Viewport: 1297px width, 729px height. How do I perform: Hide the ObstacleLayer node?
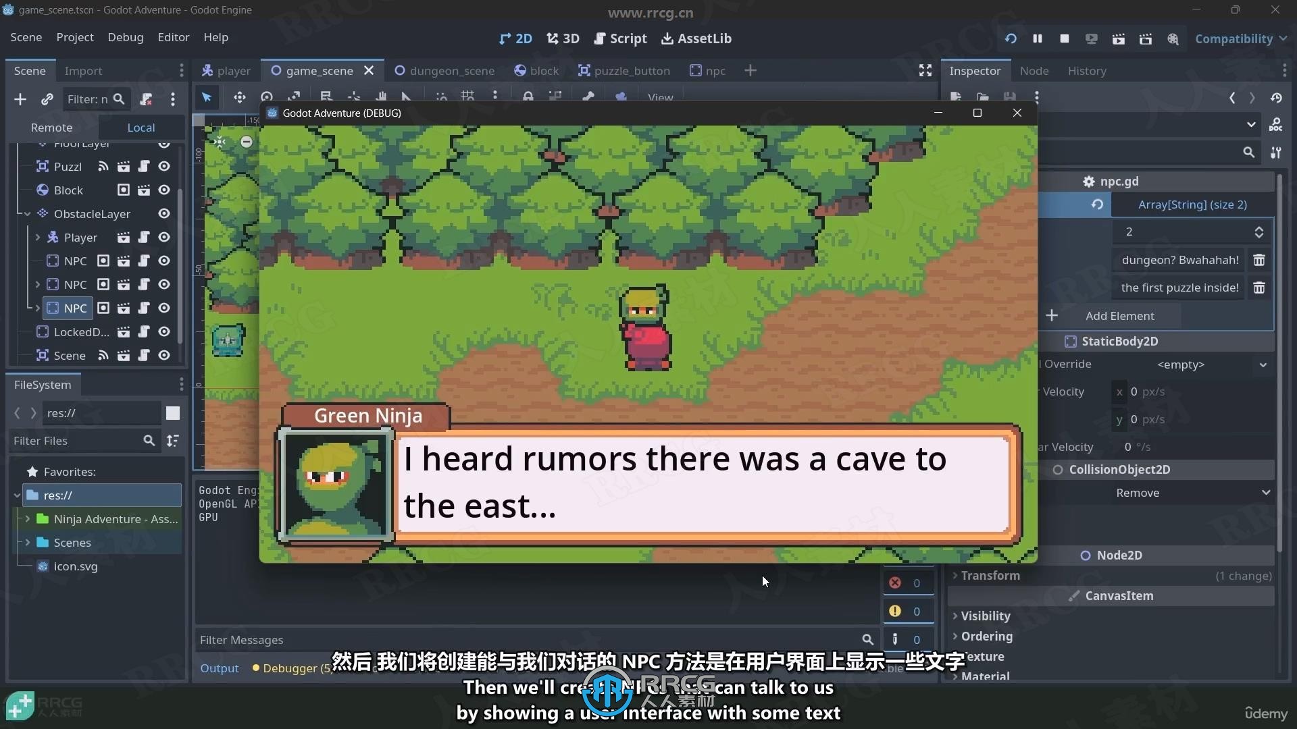coord(164,213)
